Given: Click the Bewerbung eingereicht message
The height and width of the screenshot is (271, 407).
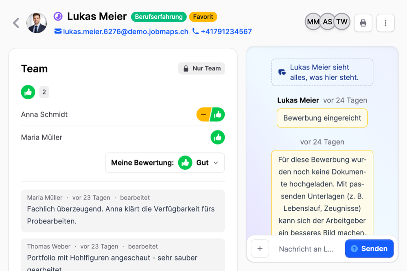Looking at the screenshot, I should [x=322, y=118].
